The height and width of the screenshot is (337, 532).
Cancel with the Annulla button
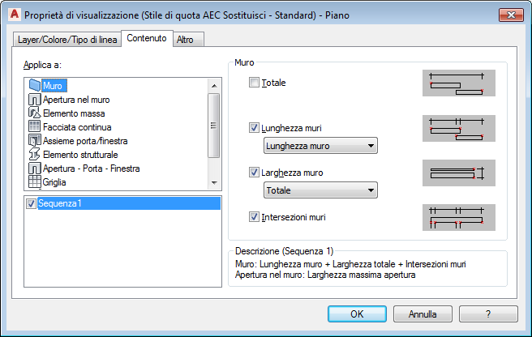pyautogui.click(x=423, y=314)
